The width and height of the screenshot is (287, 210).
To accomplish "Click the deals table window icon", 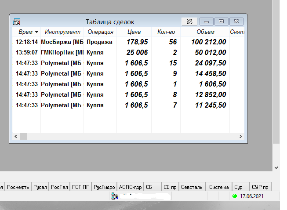I will tap(17, 22).
